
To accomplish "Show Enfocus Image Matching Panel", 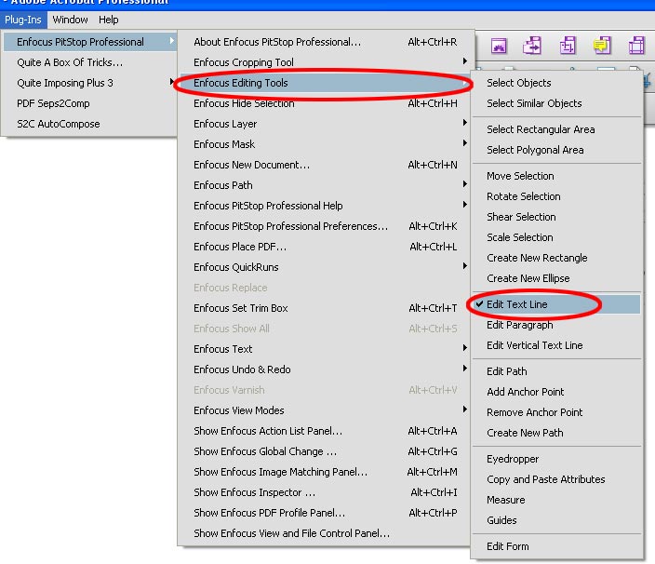I will click(x=326, y=472).
